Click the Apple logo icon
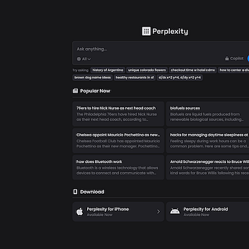Screen dimensions: 249x249 pyautogui.click(x=80, y=212)
